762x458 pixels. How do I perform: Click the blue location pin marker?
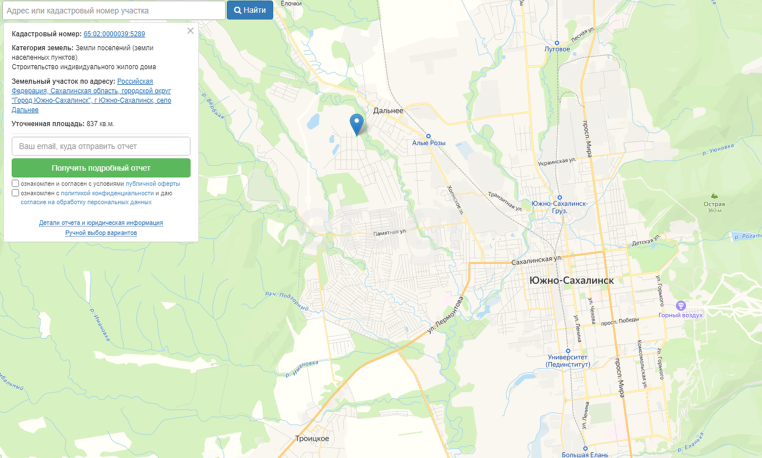[356, 124]
